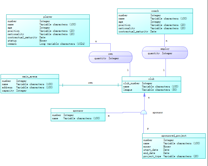Click the 'end_date' attribute in sponsored_project
208x166 pixels.
point(149,153)
